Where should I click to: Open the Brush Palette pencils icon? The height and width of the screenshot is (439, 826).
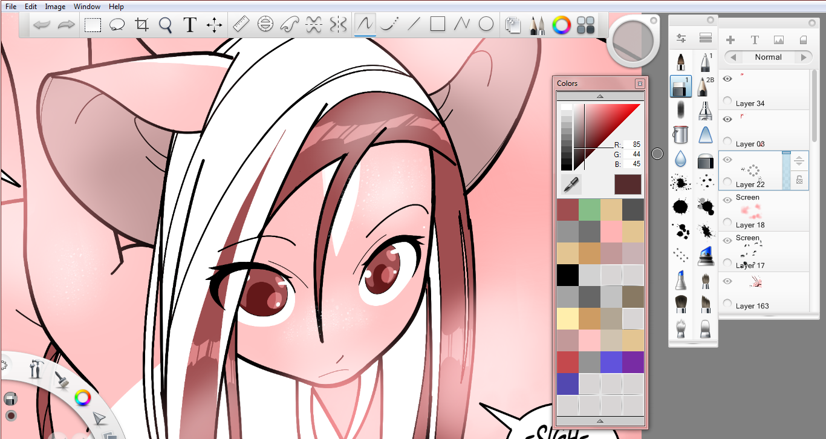click(x=537, y=25)
